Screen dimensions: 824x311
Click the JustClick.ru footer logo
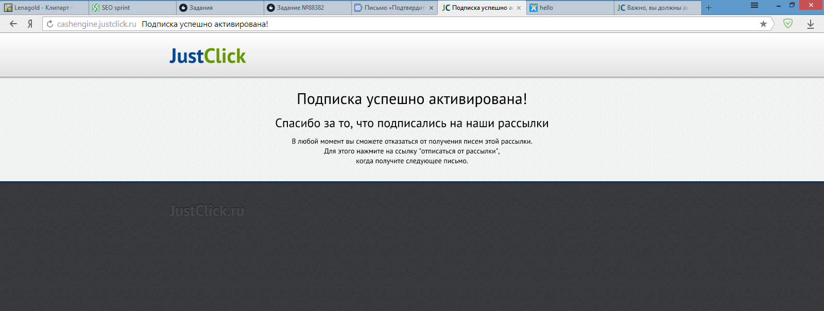pos(207,210)
